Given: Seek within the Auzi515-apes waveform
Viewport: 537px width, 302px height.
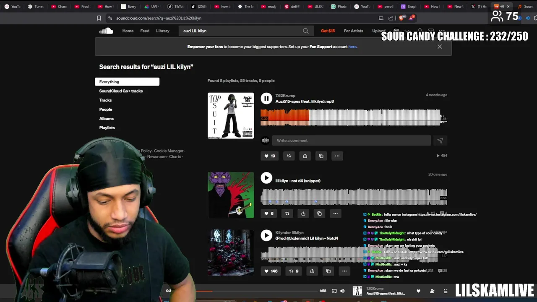Looking at the screenshot, I should coord(354,117).
